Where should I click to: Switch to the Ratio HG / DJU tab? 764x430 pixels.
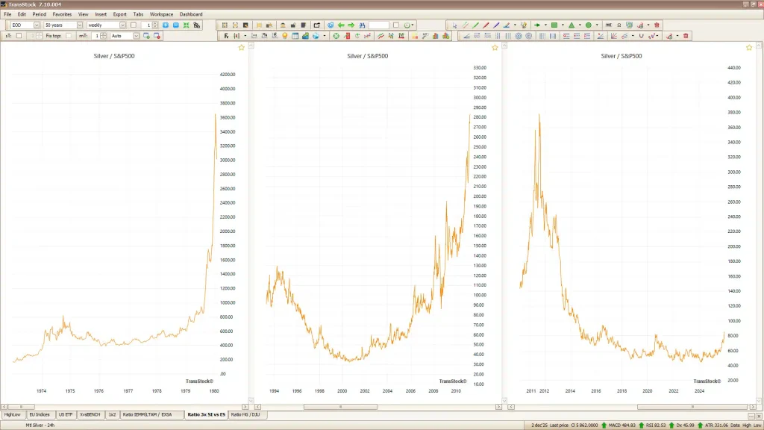click(246, 414)
